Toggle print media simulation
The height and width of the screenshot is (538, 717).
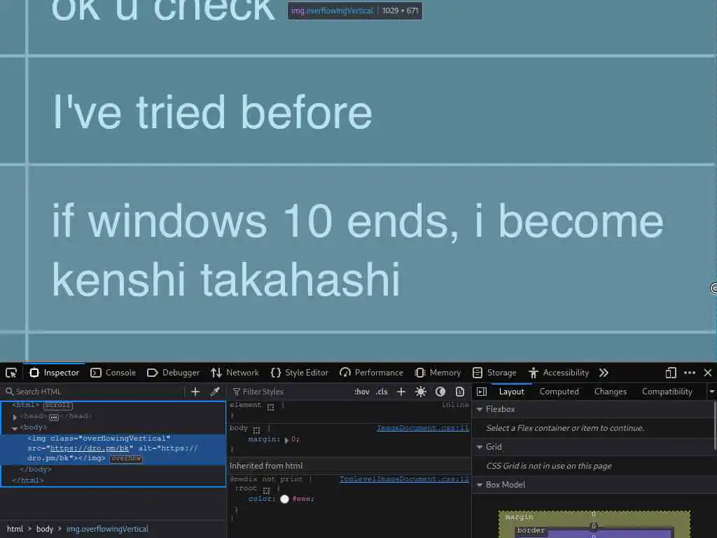pos(460,392)
